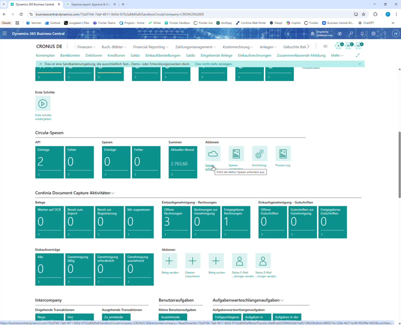Open the Aktueller Monat 2.763,60 tile
Screen dimensions: 401x325
pyautogui.click(x=183, y=162)
